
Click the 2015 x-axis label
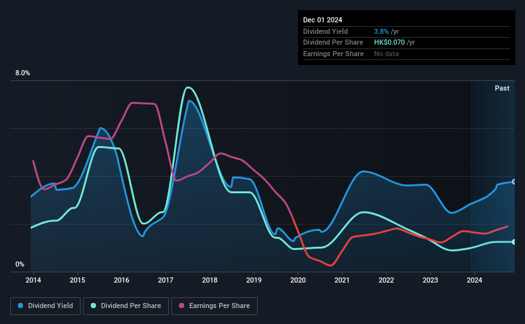click(x=77, y=280)
